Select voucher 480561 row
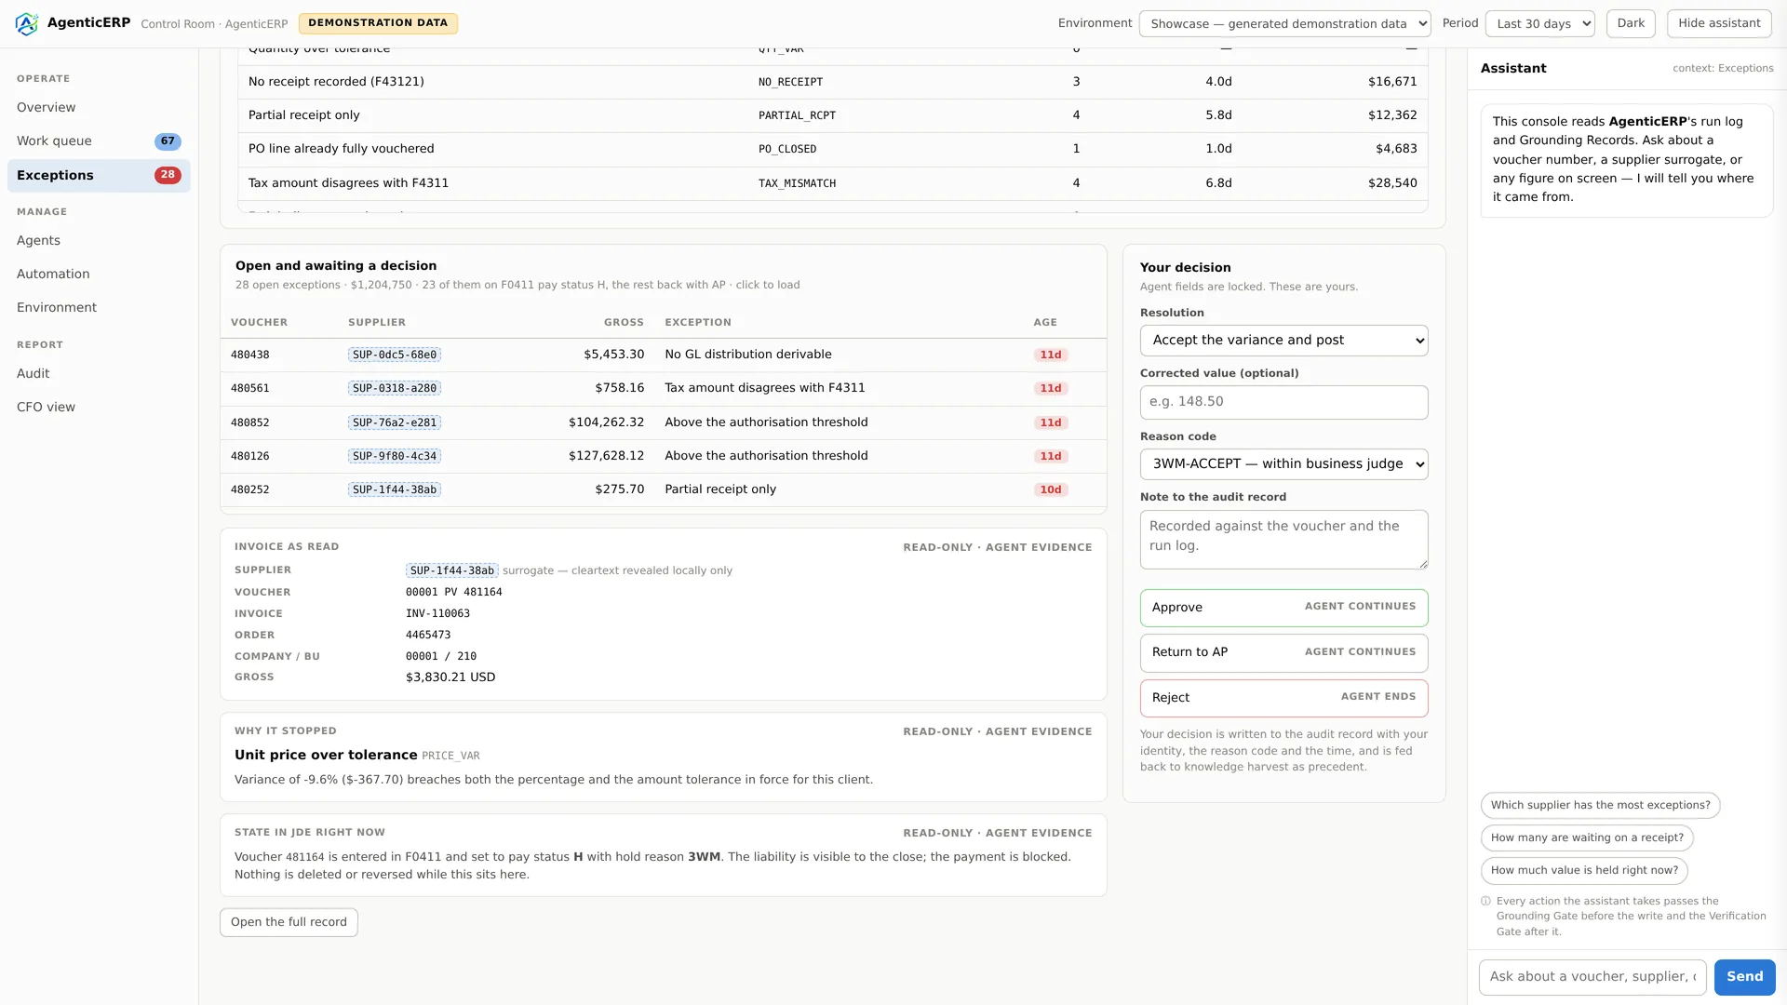 (x=663, y=389)
